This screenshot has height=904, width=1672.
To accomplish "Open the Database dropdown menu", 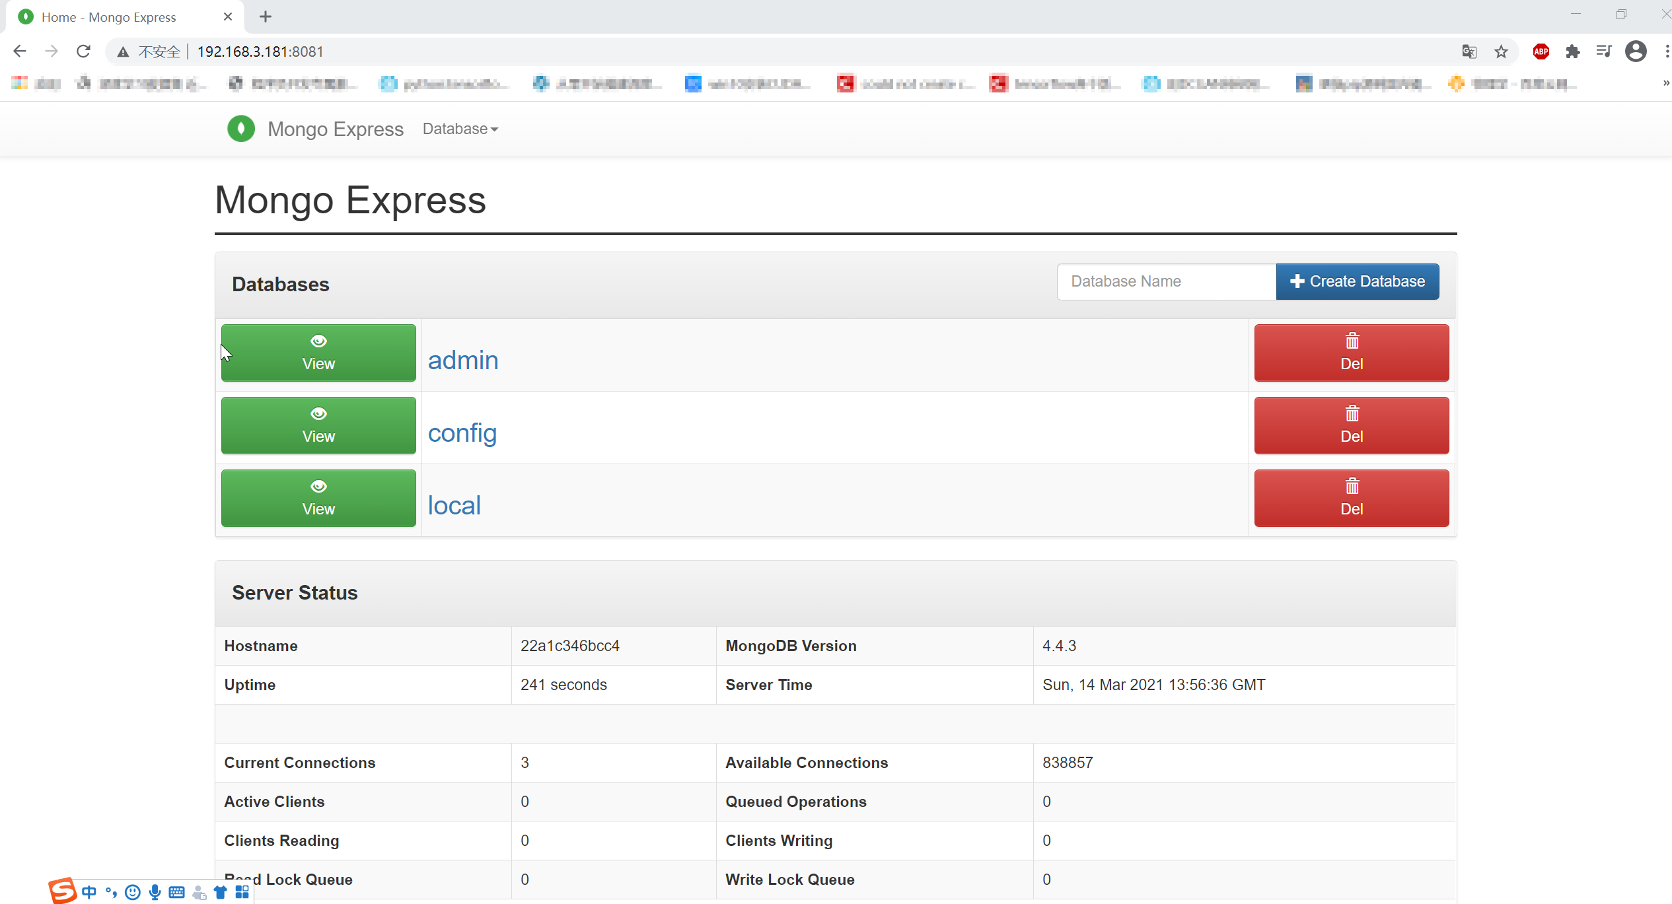I will [x=460, y=129].
